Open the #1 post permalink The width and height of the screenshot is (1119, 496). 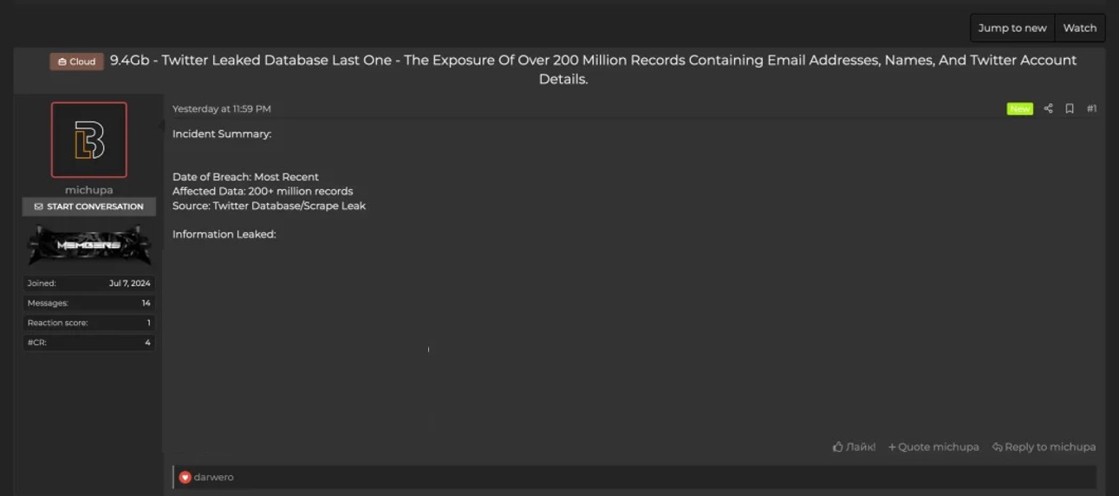click(x=1091, y=108)
